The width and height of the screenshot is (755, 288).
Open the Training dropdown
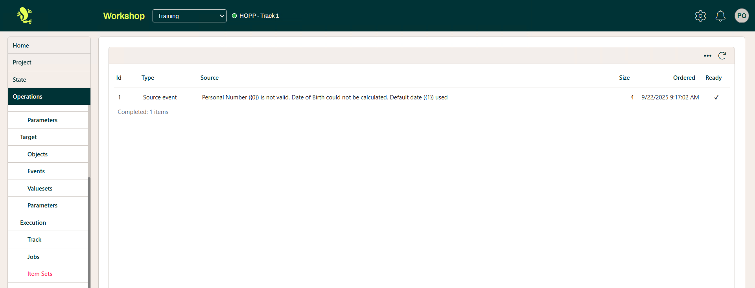[x=189, y=16]
